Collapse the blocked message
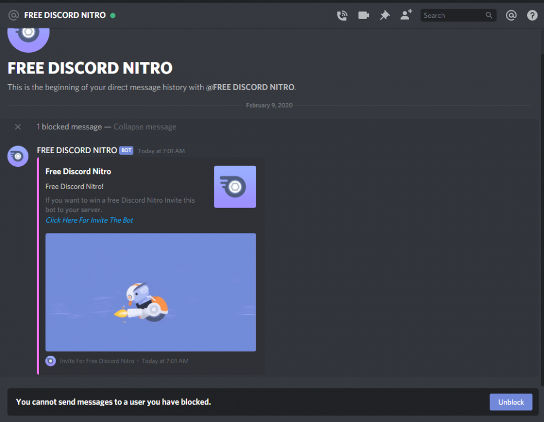The height and width of the screenshot is (422, 544). (145, 127)
